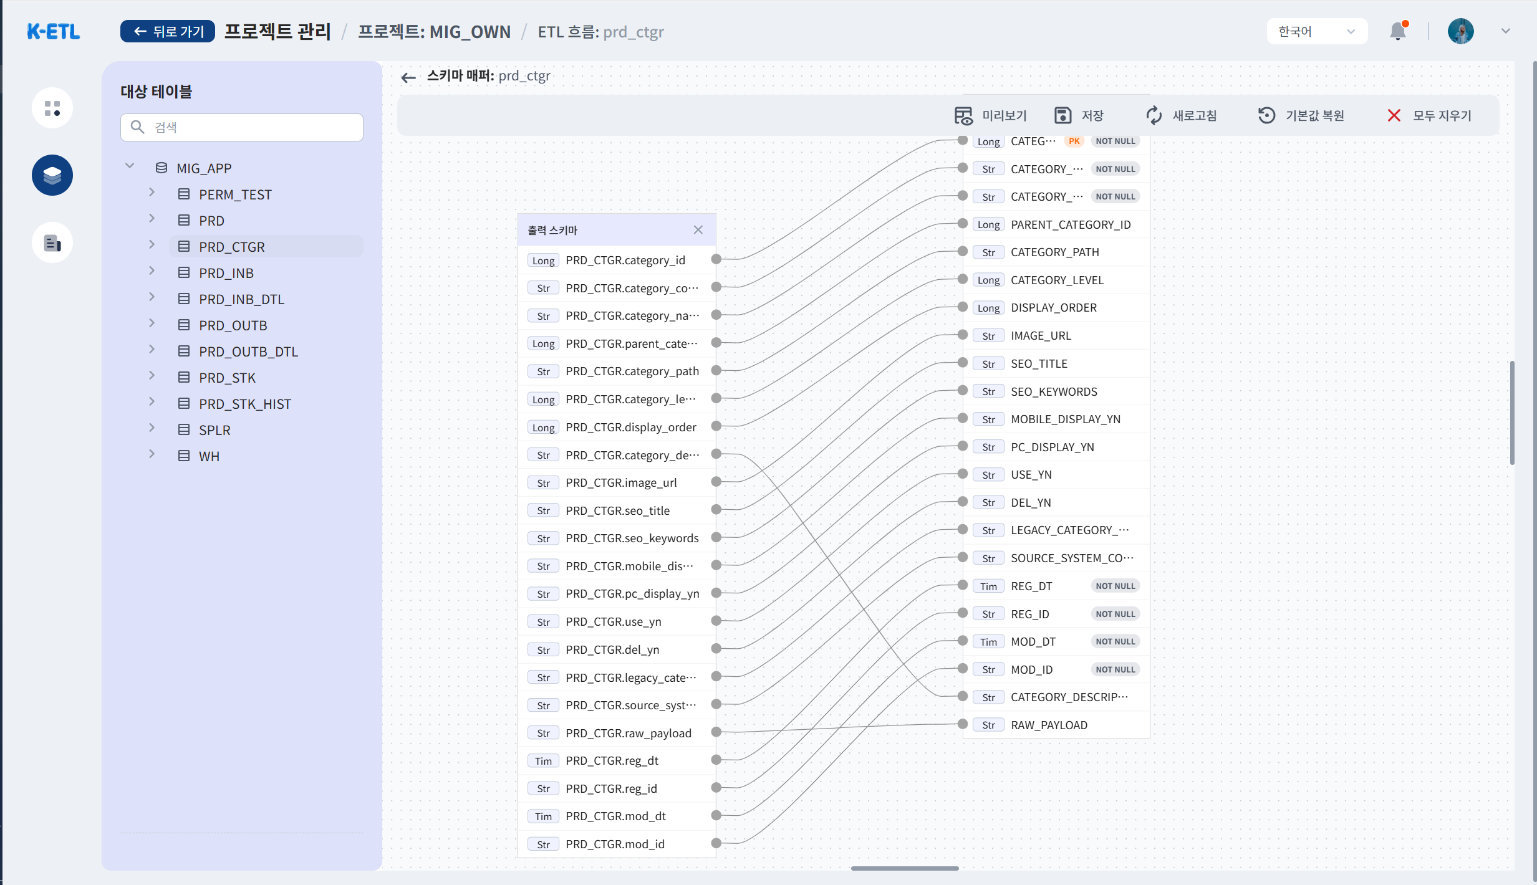Viewport: 1537px width, 885px height.
Task: Select the PRD_CTGR.seo_title output row
Action: coord(617,510)
